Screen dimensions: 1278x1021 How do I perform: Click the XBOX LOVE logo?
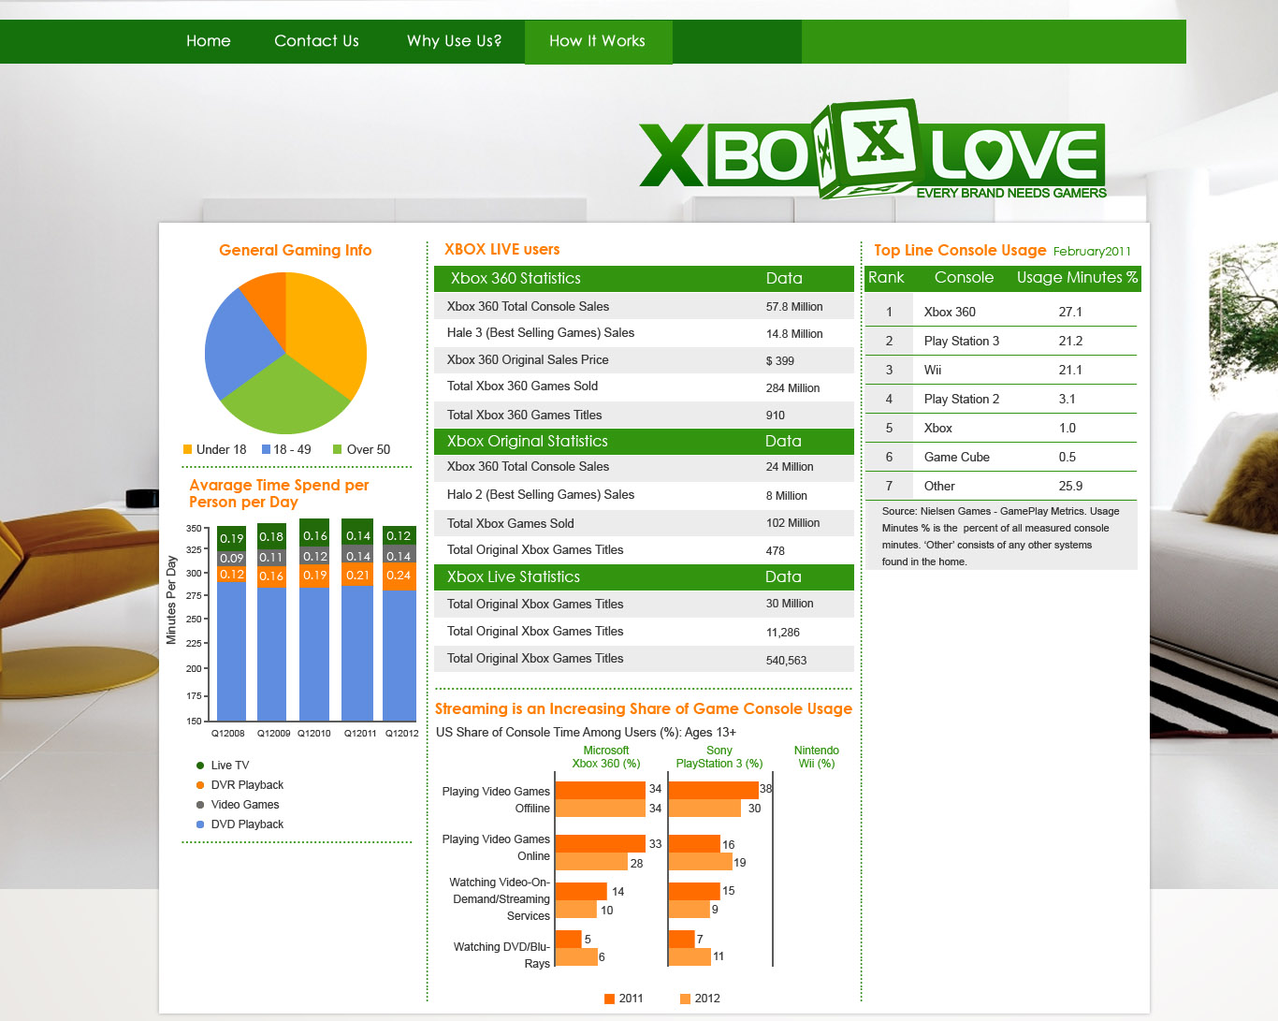click(873, 150)
